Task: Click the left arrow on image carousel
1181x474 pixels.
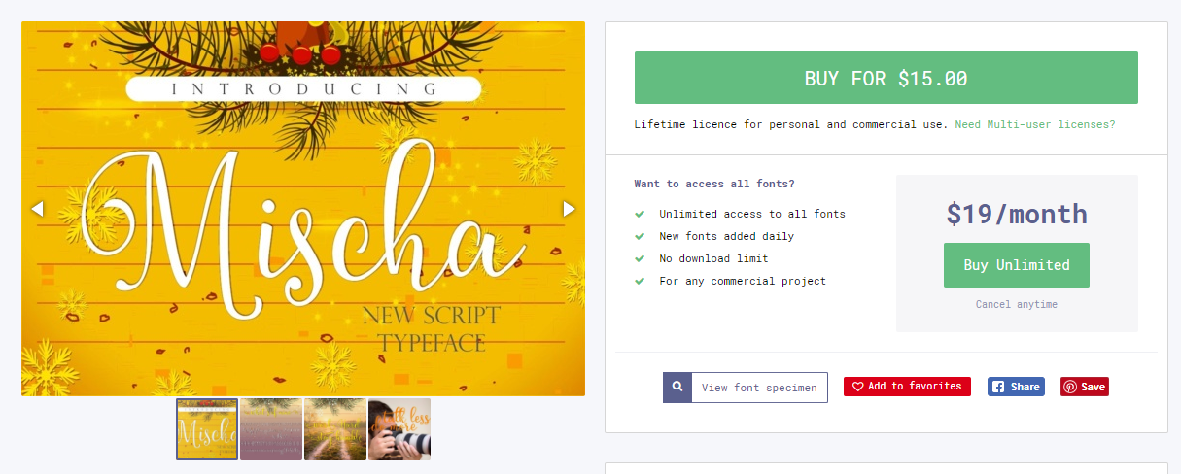Action: point(38,209)
